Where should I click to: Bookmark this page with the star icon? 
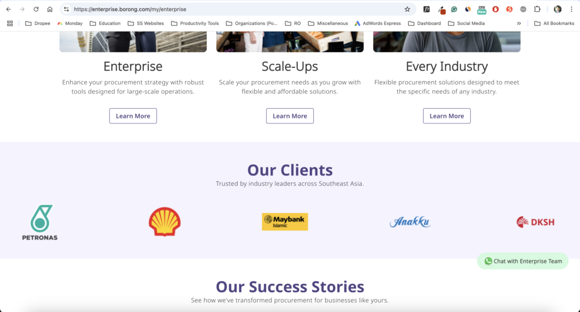[x=407, y=9]
